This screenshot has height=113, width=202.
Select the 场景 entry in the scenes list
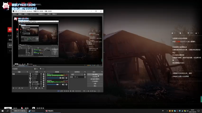pyautogui.click(x=20, y=74)
